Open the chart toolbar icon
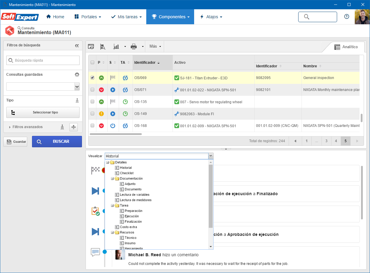The height and width of the screenshot is (273, 370). pos(116,46)
